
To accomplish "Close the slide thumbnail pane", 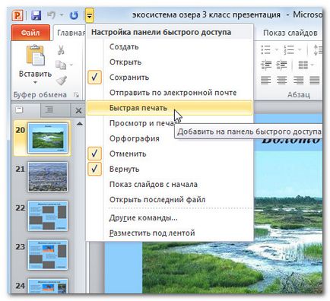I will [78, 110].
